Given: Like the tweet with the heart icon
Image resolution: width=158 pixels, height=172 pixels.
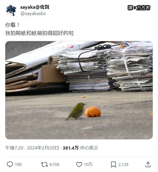Looking at the screenshot, I should click(79, 164).
